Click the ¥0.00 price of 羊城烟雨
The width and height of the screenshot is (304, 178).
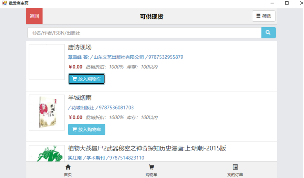pos(75,117)
